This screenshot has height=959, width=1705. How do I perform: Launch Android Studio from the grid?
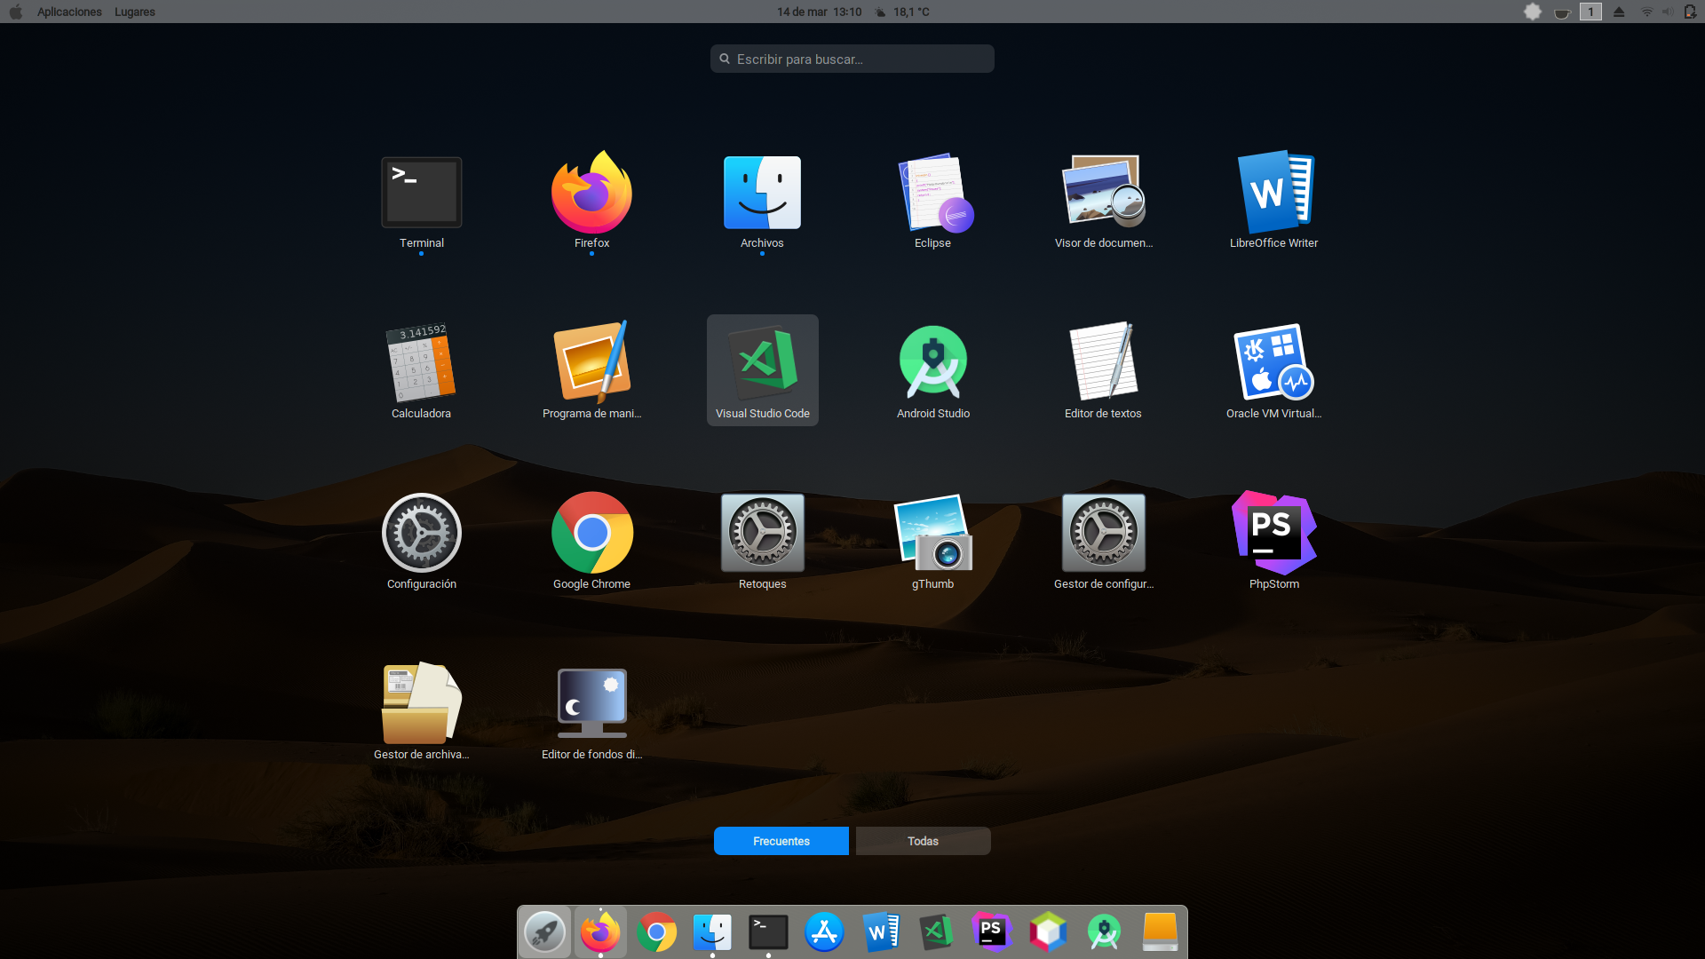tap(932, 371)
